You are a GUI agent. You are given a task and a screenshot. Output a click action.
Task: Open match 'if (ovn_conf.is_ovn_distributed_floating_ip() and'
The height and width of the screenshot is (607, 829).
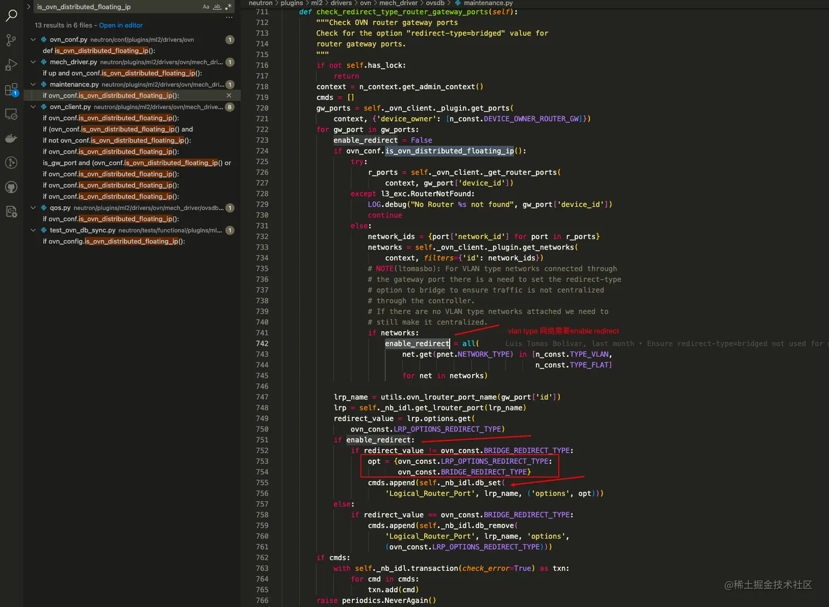(x=118, y=129)
